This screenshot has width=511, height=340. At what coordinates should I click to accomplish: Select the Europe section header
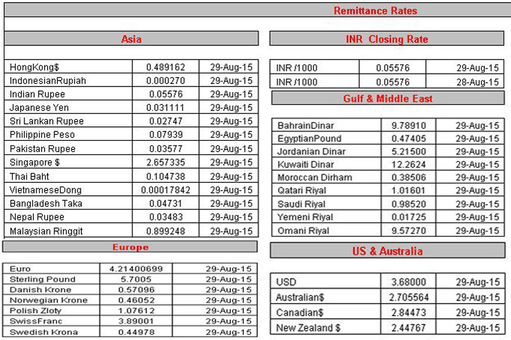point(130,247)
